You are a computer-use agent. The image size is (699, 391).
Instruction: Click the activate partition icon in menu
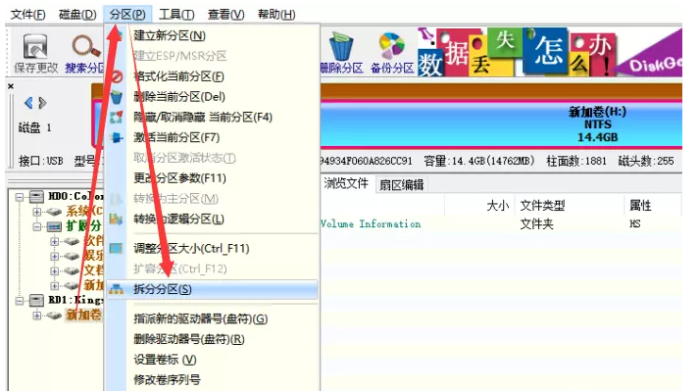[117, 138]
